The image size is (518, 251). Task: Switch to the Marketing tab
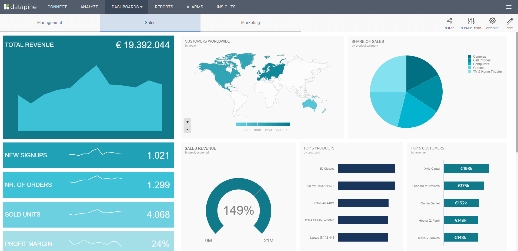tap(250, 23)
